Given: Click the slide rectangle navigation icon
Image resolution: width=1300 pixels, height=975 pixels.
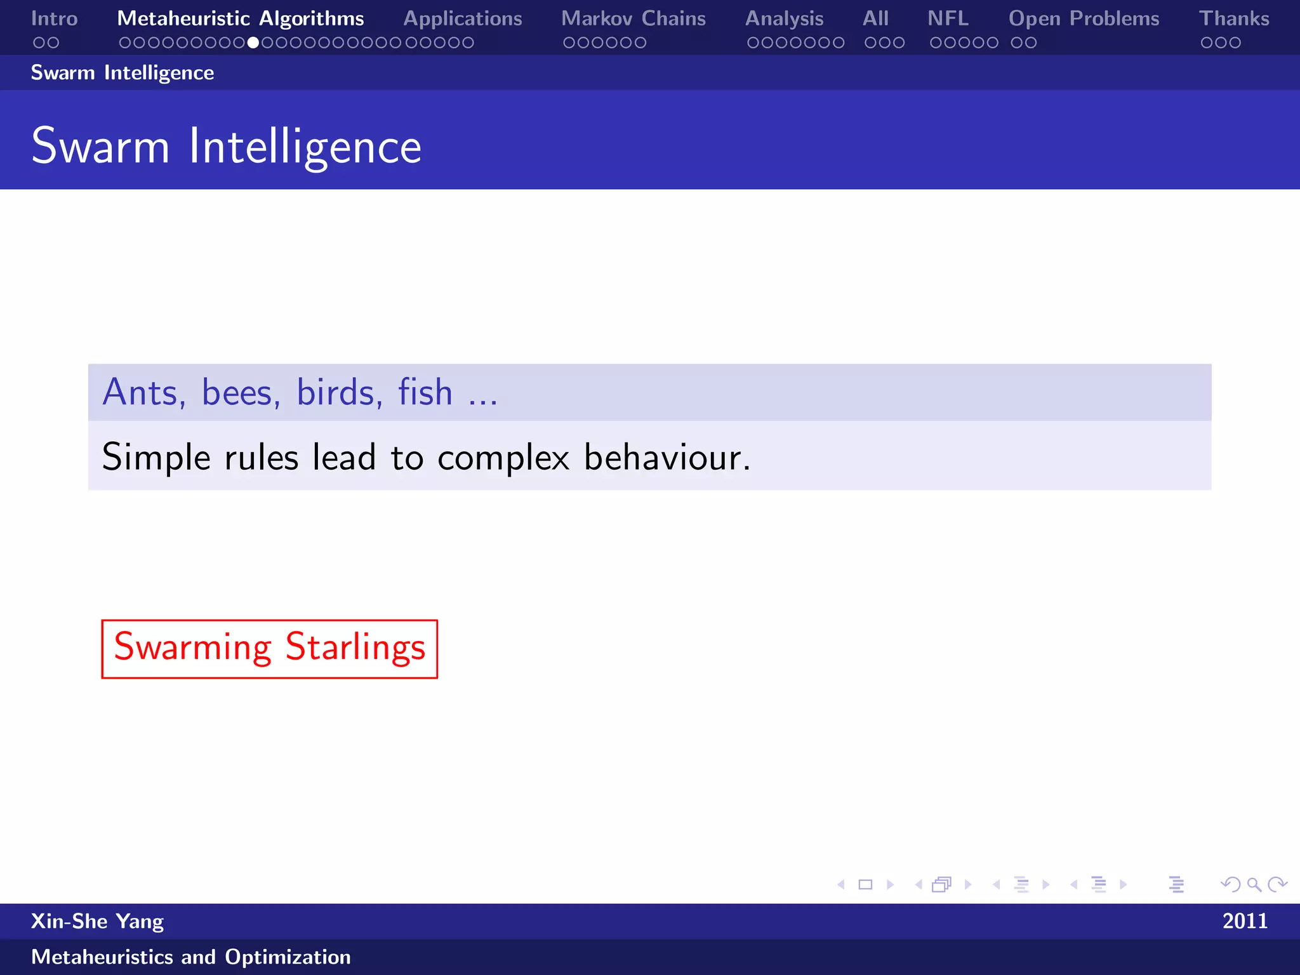Looking at the screenshot, I should [865, 884].
